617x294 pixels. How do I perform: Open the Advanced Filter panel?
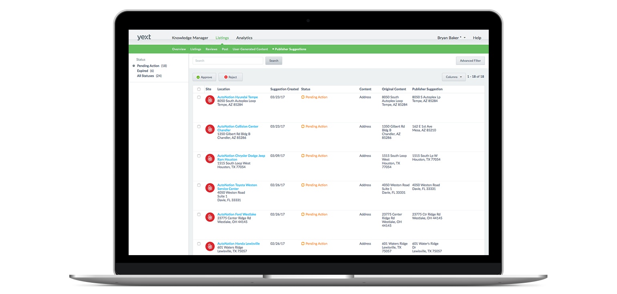[x=470, y=61]
